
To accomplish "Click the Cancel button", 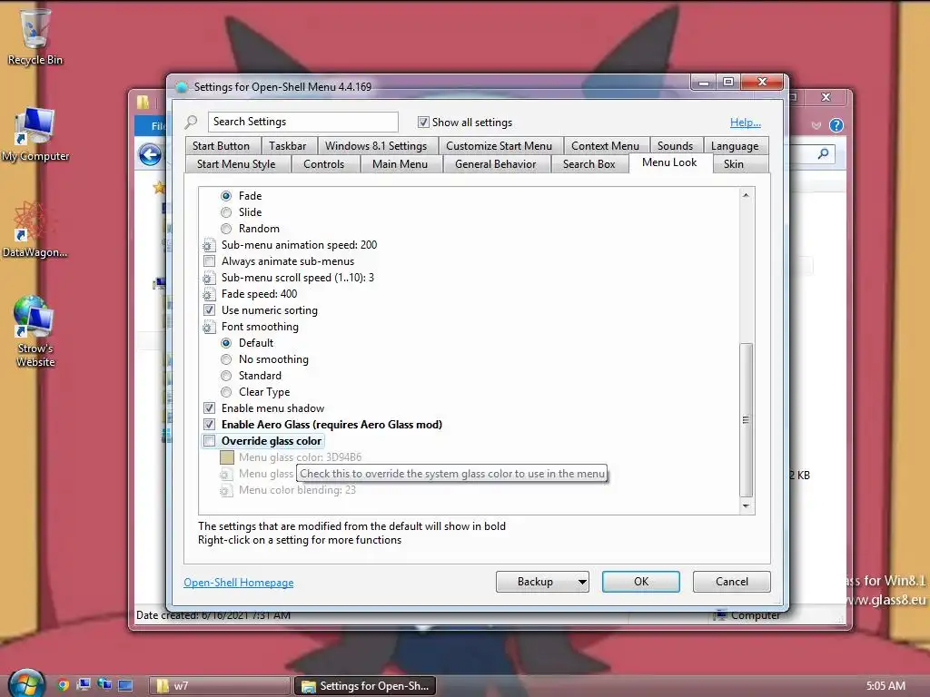I will pyautogui.click(x=732, y=582).
